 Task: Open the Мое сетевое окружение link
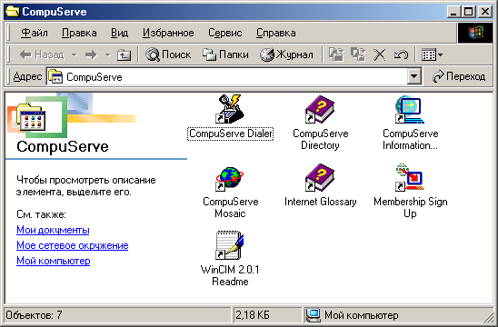[x=73, y=245]
